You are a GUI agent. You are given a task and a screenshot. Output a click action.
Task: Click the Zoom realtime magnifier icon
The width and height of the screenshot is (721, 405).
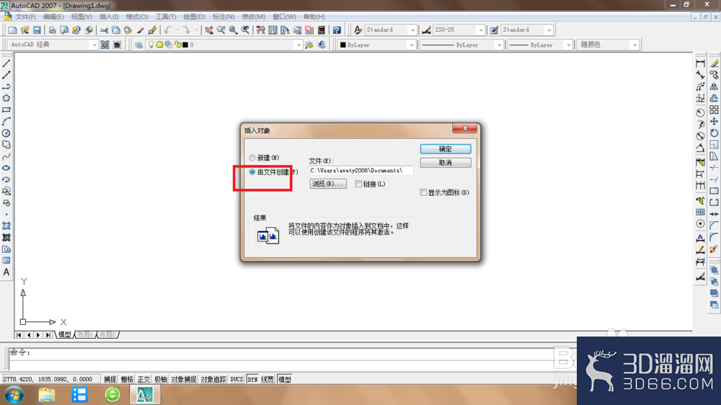point(221,30)
